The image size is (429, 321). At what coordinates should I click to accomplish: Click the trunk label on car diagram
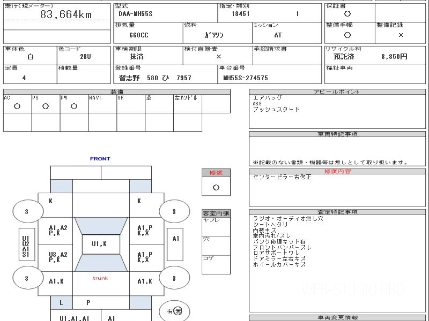point(100,278)
